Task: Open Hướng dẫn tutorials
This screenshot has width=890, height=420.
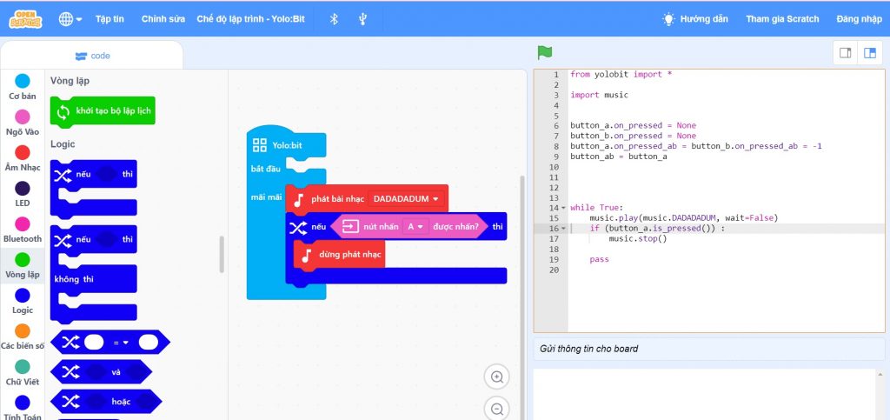Action: (x=695, y=19)
